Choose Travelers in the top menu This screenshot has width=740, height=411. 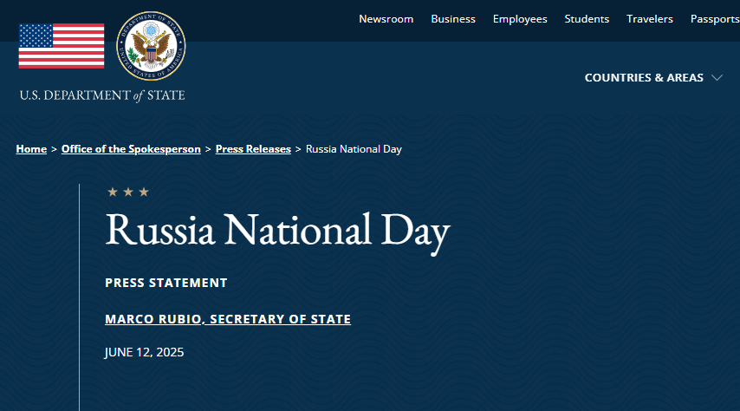pyautogui.click(x=650, y=19)
